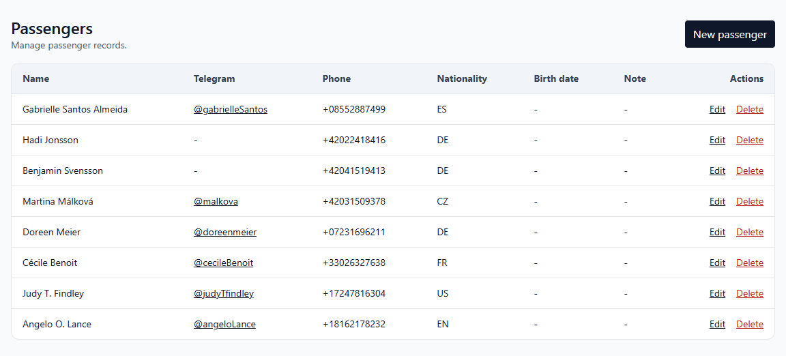The image size is (786, 356).
Task: Click the New passenger button
Action: pos(729,34)
